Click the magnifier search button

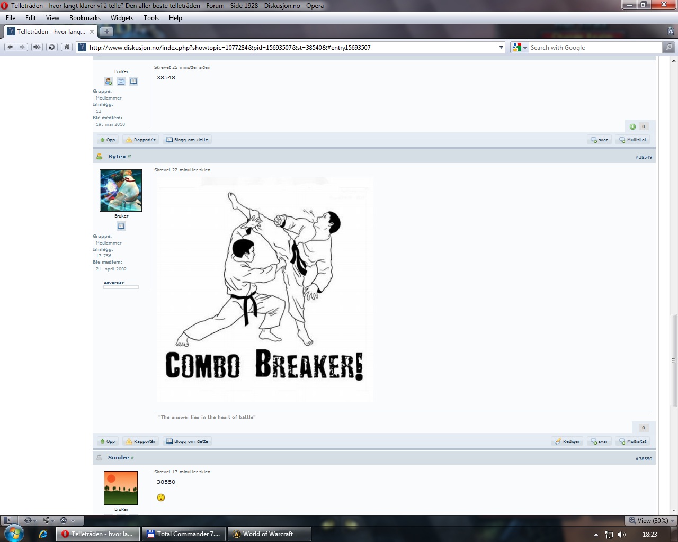[669, 47]
